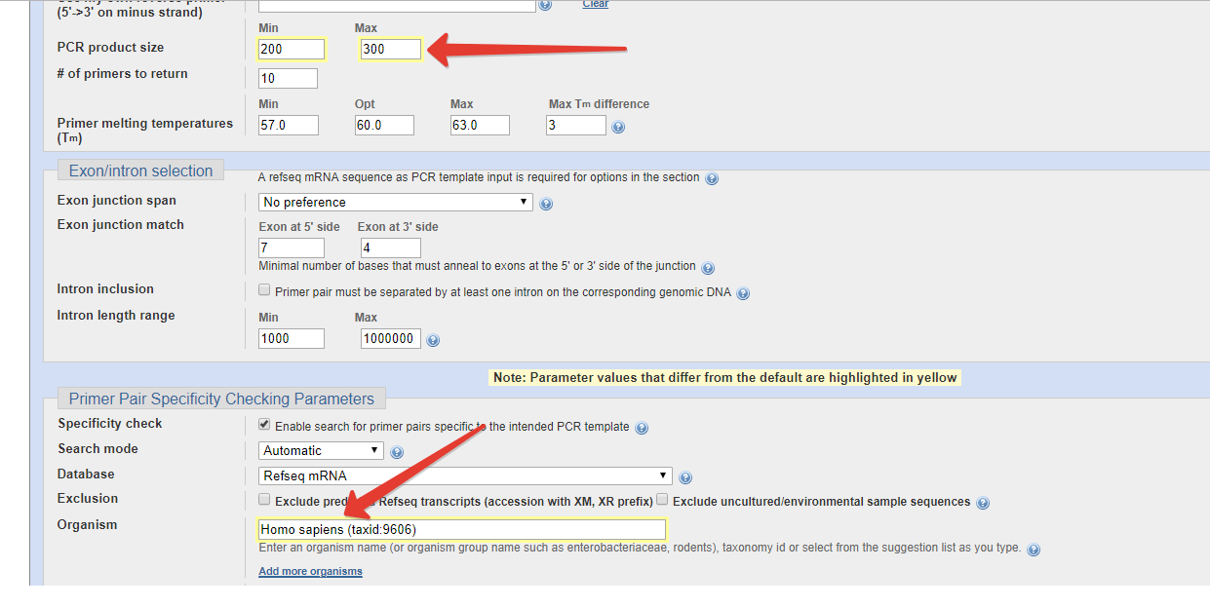Focus the PCR product size Min field

(292, 49)
